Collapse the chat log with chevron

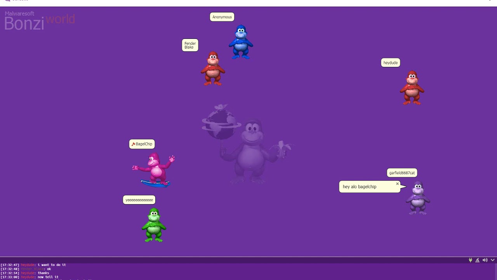pyautogui.click(x=493, y=260)
